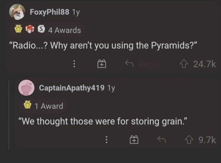The height and width of the screenshot is (163, 221).
Task: Open three-dot menu on CaptainApathy419's reply
Action: pos(107,139)
